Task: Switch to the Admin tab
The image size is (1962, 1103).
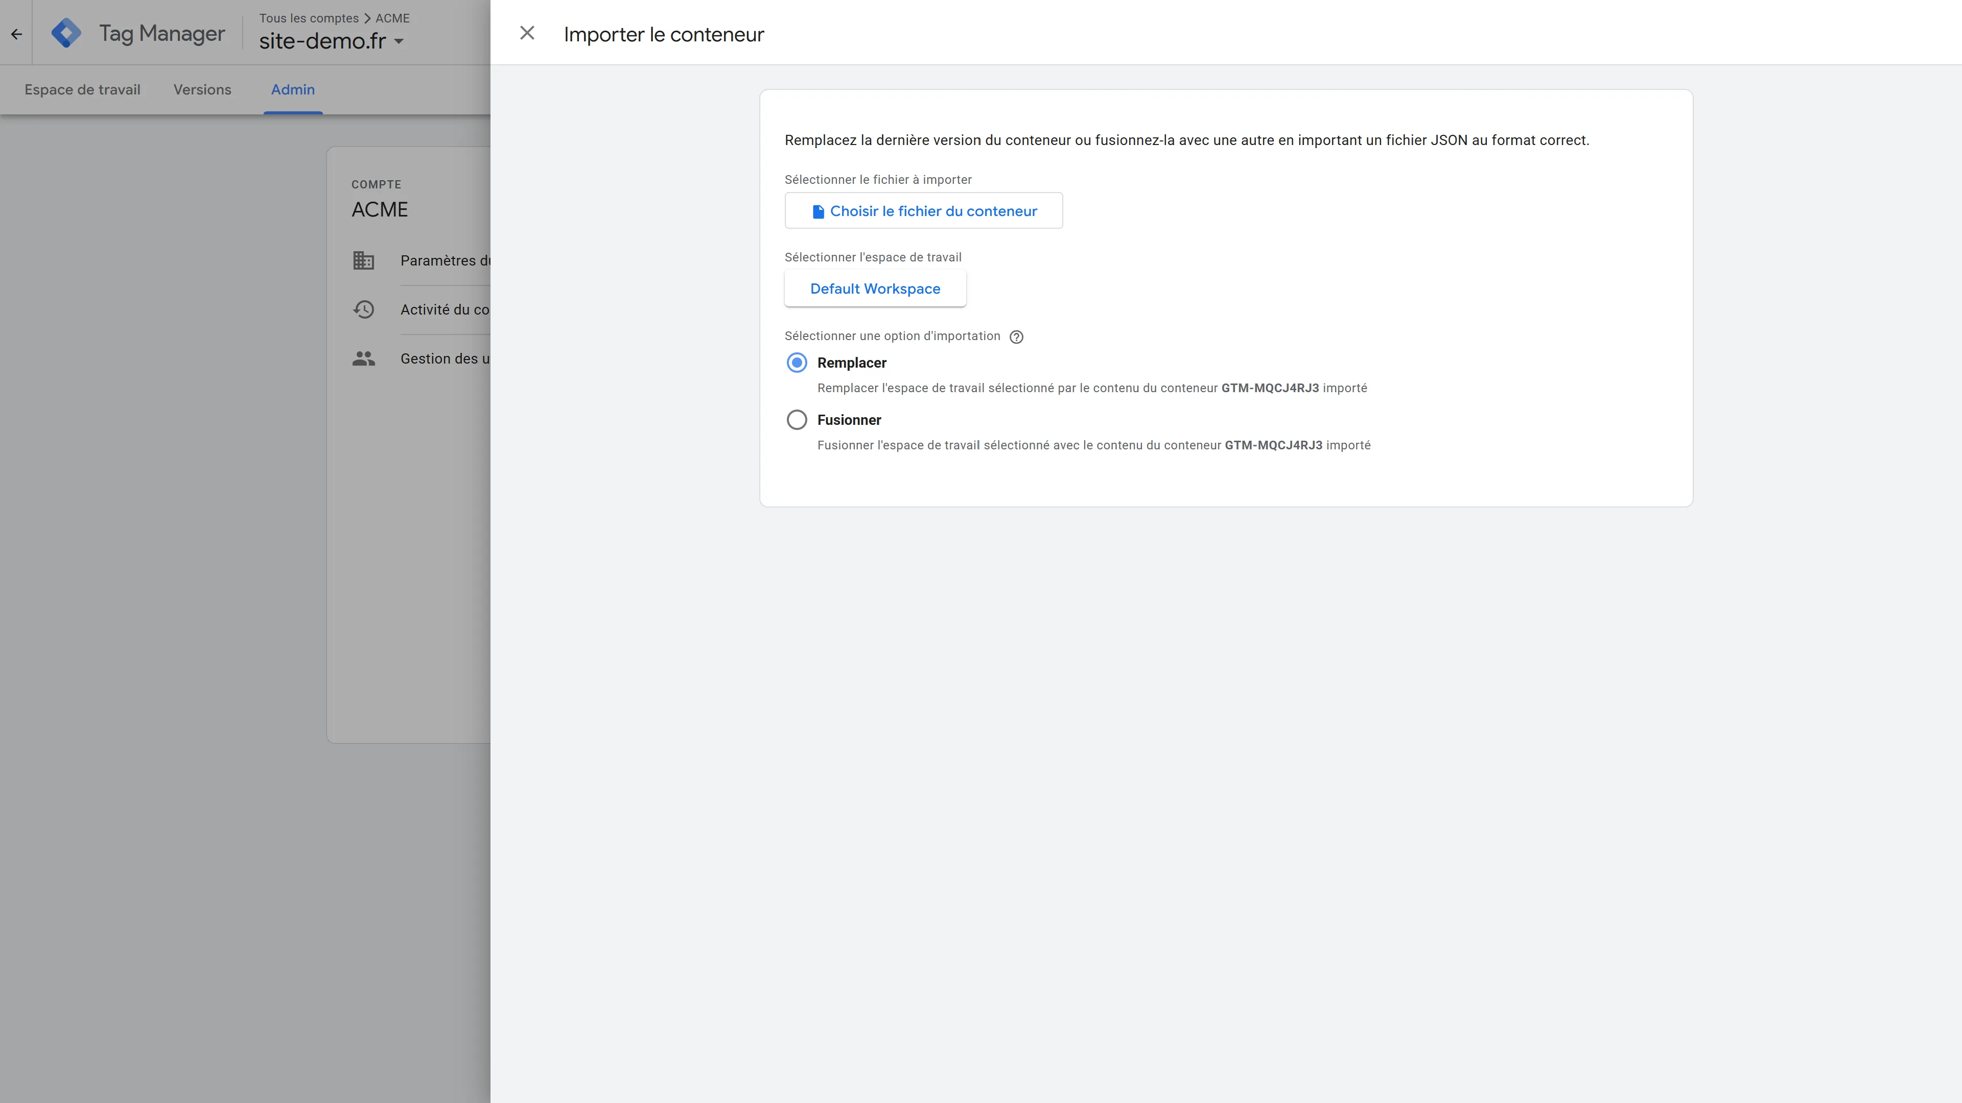Action: [x=292, y=90]
